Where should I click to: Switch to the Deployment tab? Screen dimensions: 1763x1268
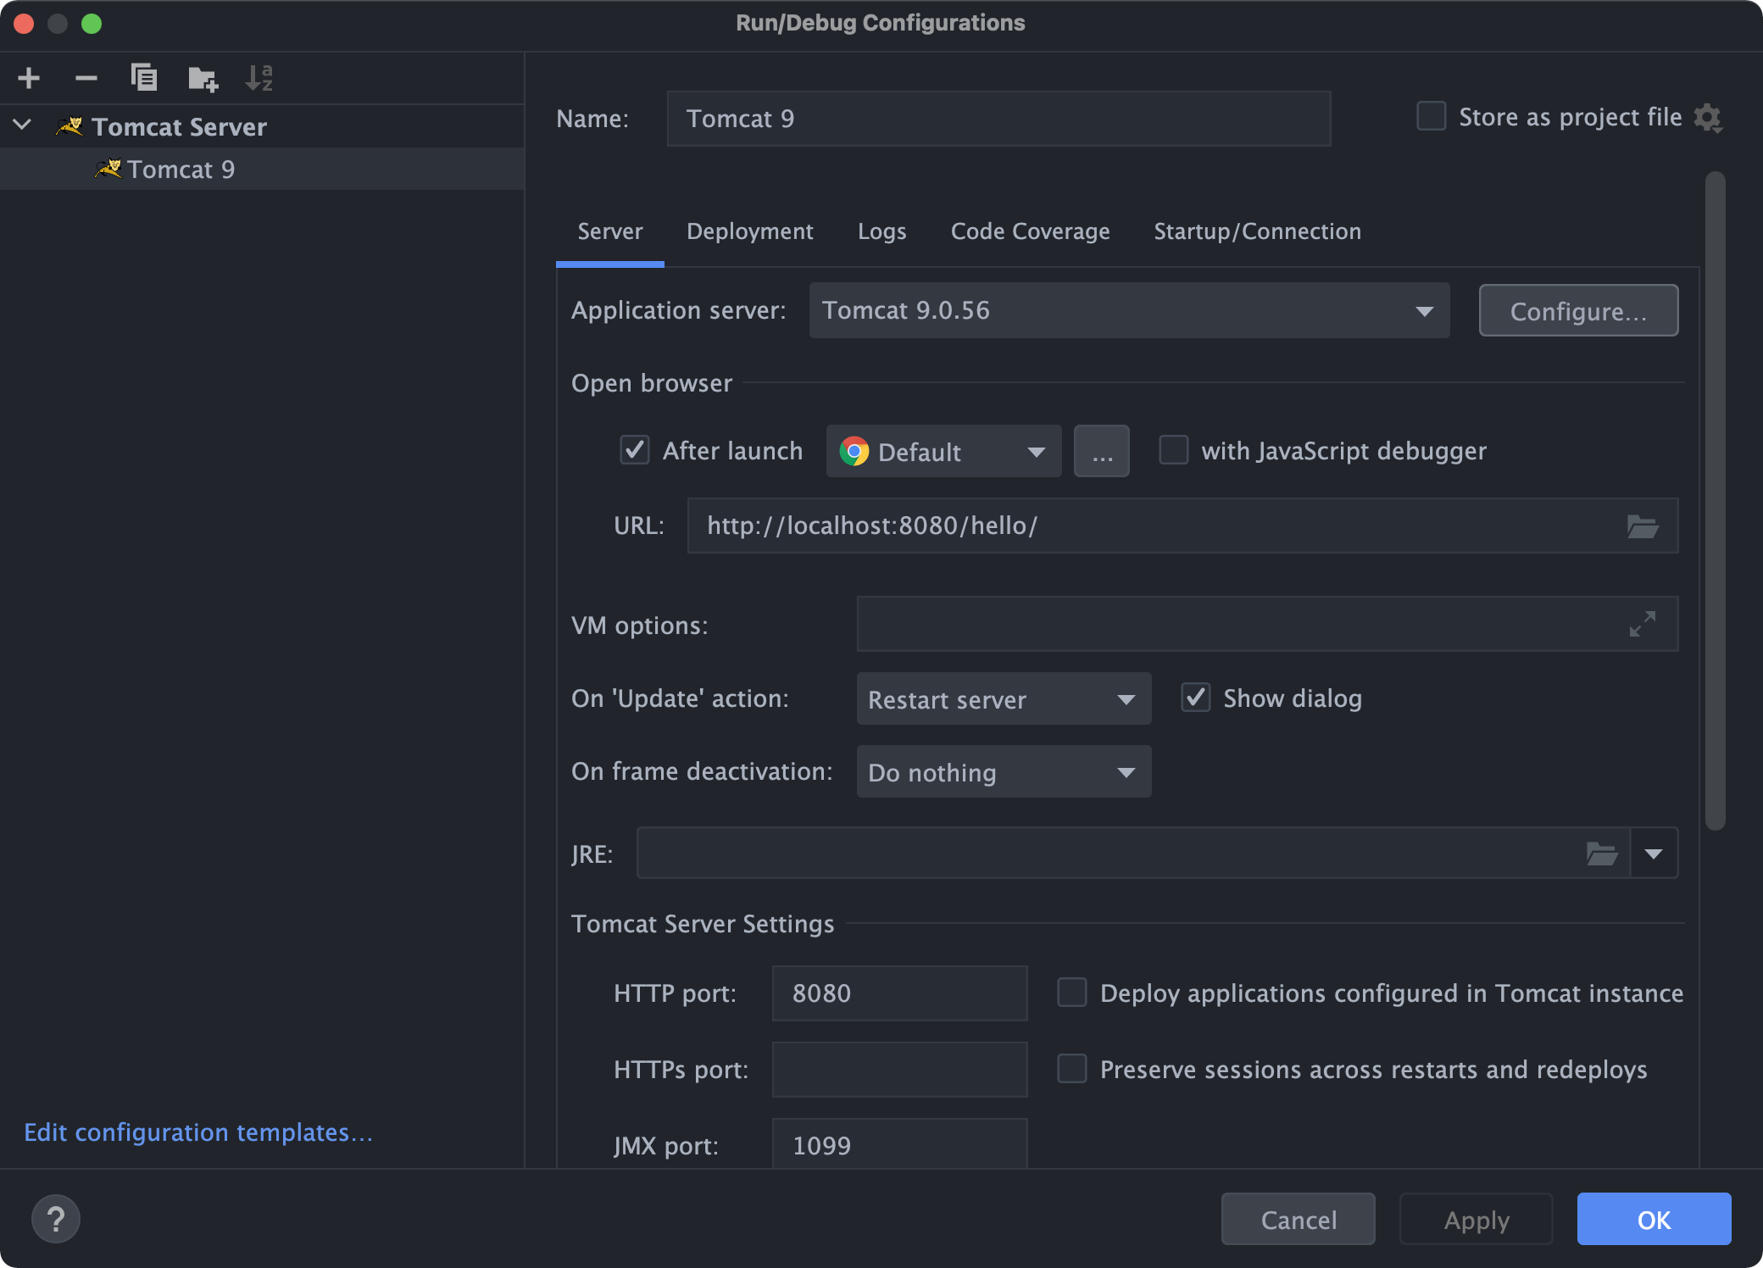click(749, 231)
